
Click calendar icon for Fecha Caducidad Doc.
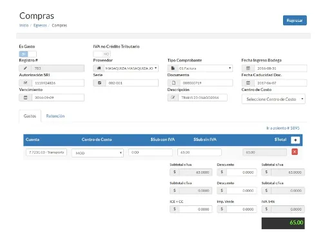248,83
